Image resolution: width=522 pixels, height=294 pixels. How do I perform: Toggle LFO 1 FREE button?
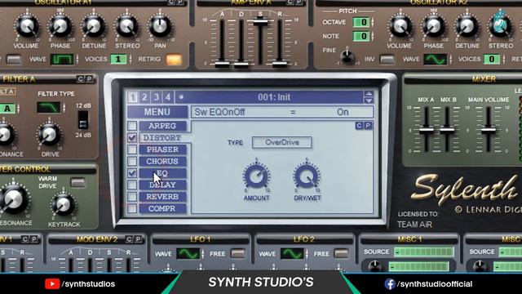click(x=237, y=254)
